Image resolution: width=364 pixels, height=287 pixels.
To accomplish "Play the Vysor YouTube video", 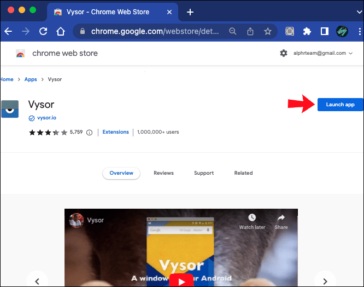I will (x=181, y=281).
